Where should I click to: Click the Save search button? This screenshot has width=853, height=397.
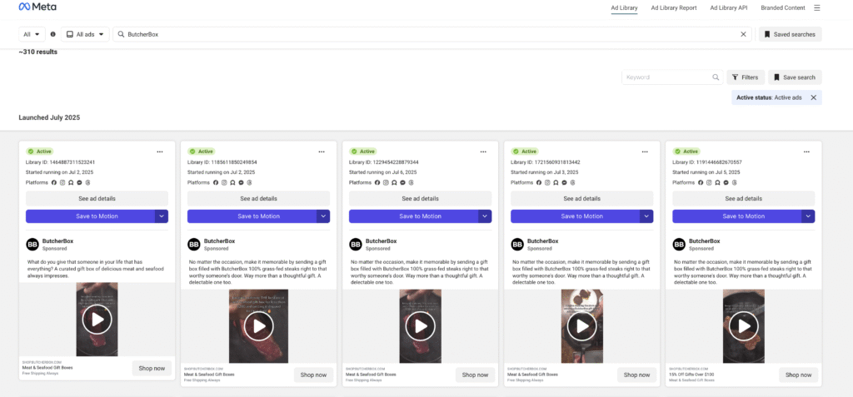pyautogui.click(x=796, y=77)
